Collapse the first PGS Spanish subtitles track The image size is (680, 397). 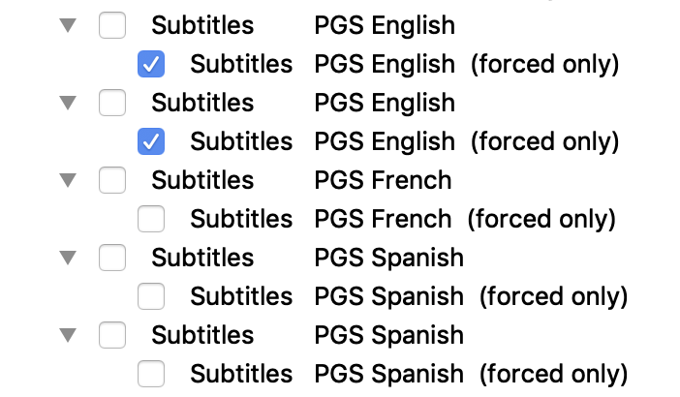(67, 258)
